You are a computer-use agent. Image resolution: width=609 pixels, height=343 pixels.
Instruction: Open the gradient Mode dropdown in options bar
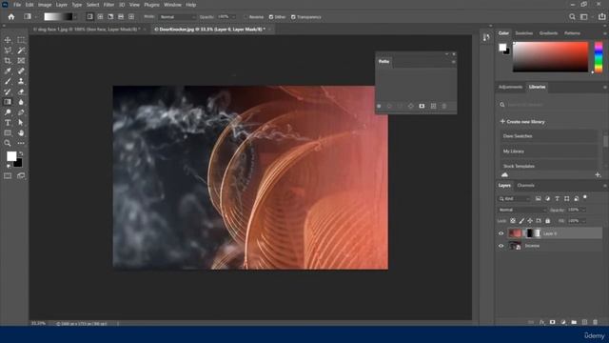(x=178, y=17)
